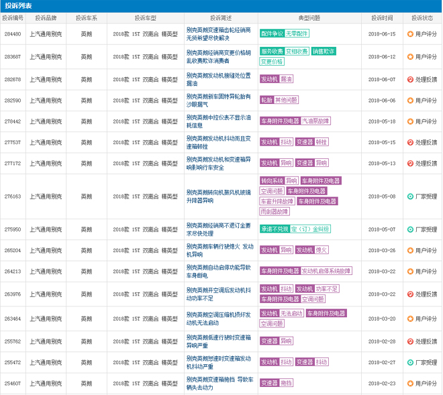The width and height of the screenshot is (443, 395).
Task: Open complaint 开空调后发动机抖动功率不足
Action: (218, 294)
